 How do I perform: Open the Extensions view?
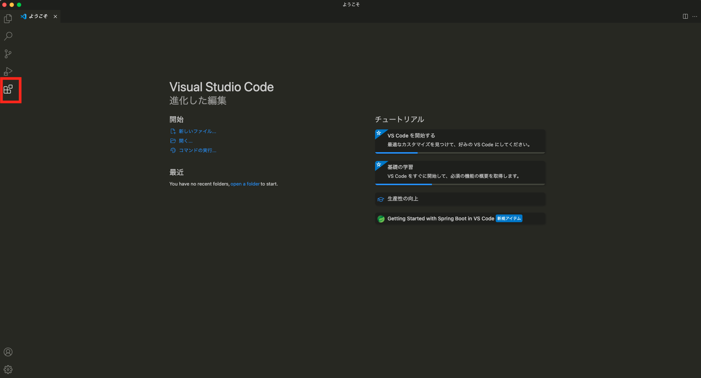pyautogui.click(x=8, y=89)
